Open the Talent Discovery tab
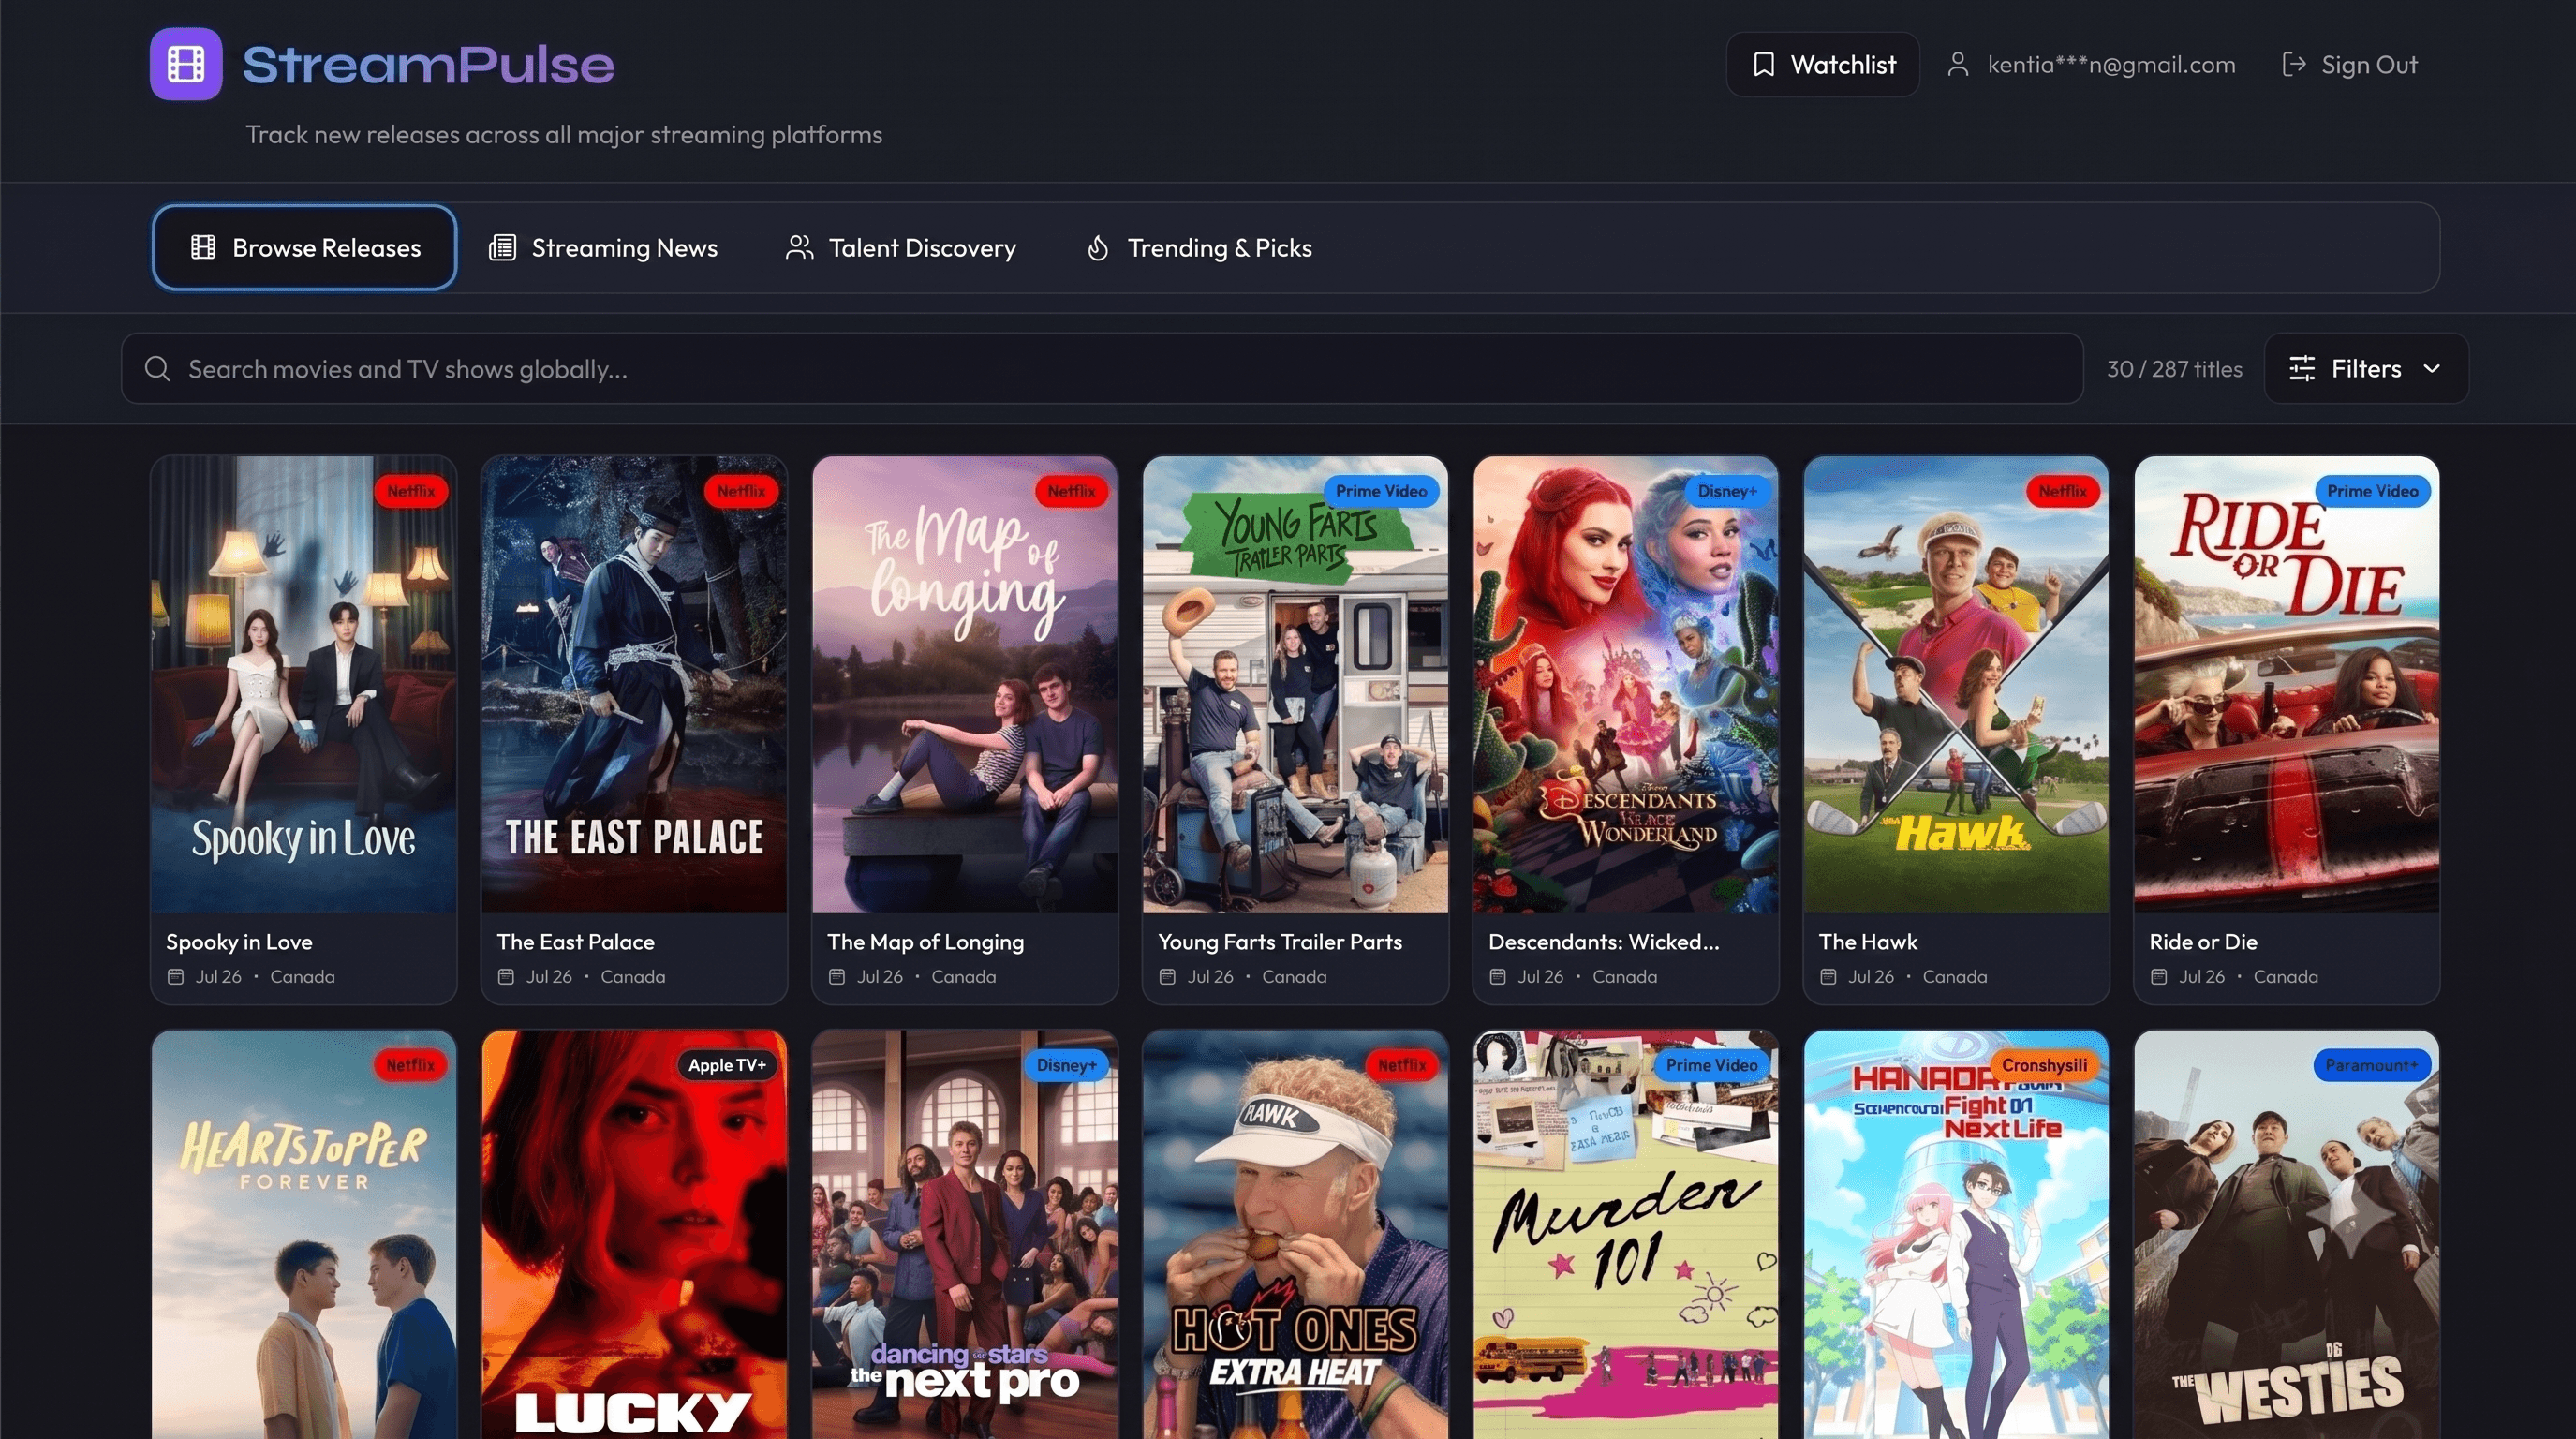Image resolution: width=2576 pixels, height=1439 pixels. [901, 247]
